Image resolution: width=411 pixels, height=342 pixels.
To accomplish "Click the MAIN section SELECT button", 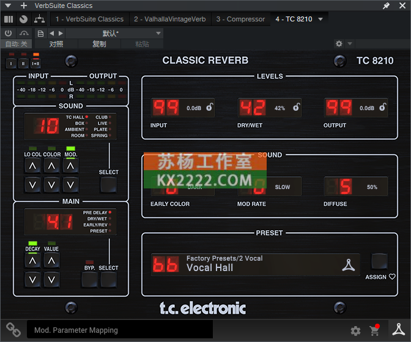I will 108,280.
